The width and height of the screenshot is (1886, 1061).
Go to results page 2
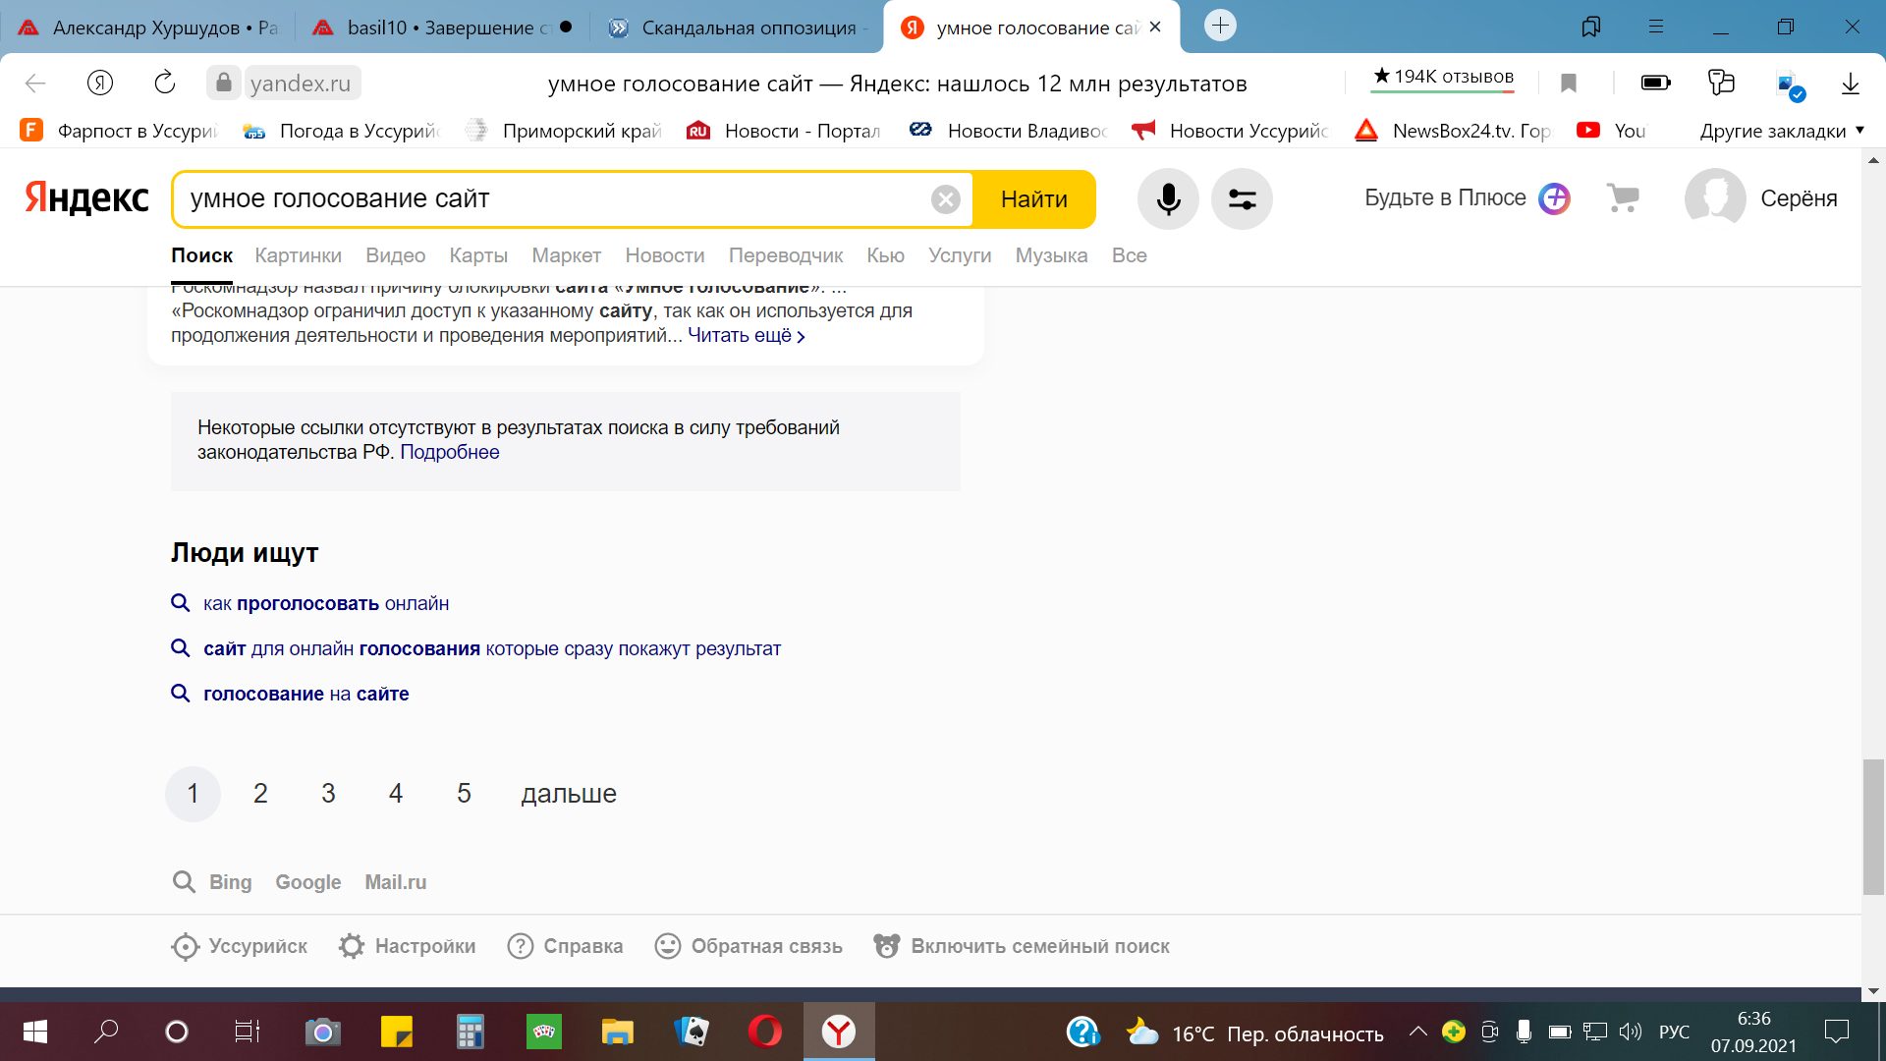click(x=260, y=794)
